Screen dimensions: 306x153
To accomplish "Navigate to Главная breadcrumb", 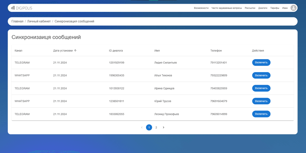I will point(17,21).
